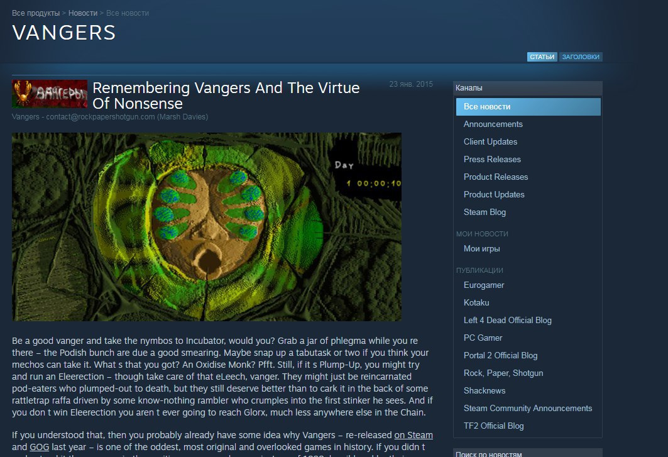This screenshot has height=457, width=668.
Task: Follow the GOG hyperlink in article
Action: point(39,447)
